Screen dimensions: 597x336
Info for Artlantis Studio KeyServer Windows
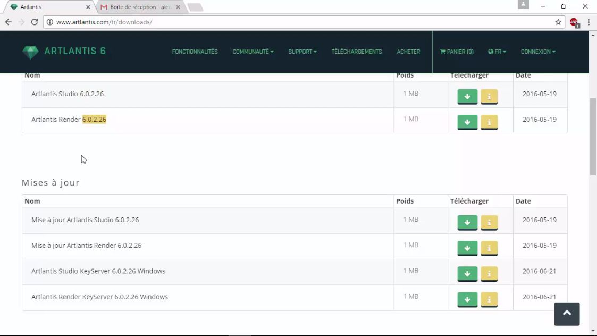(489, 273)
